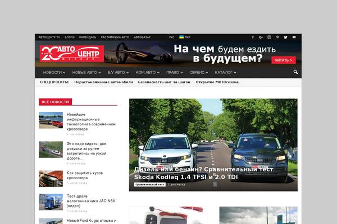This screenshot has width=337, height=224.
Task: Open БЛОГИ in top bar
Action: (70, 38)
